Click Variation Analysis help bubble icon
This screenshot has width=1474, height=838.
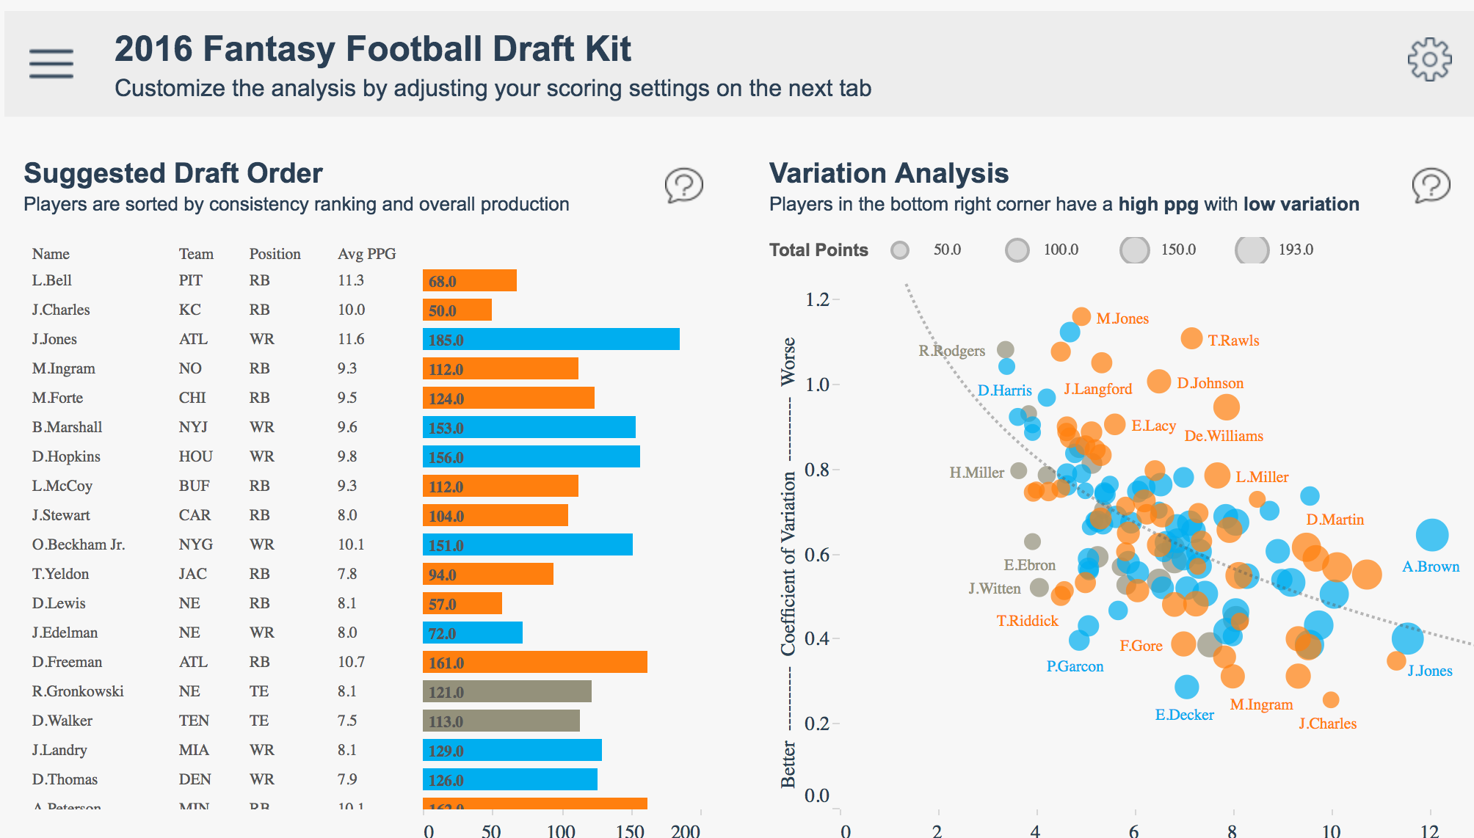click(1431, 185)
